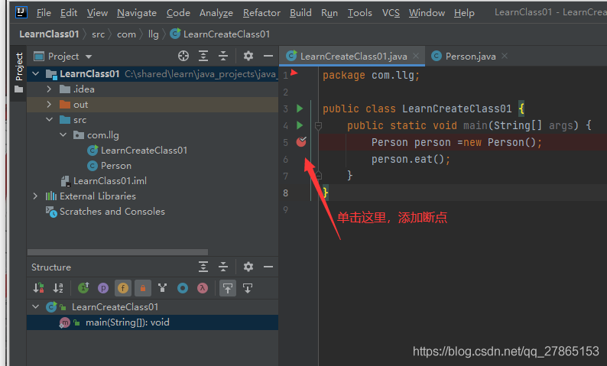Hide the Project tool window
Screen dimensions: 607x366
[268, 56]
